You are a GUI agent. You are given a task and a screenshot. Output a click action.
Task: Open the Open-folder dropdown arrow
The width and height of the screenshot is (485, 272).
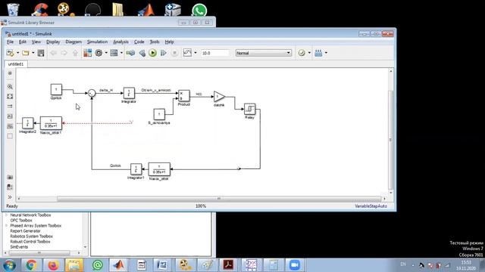pyautogui.click(x=33, y=53)
